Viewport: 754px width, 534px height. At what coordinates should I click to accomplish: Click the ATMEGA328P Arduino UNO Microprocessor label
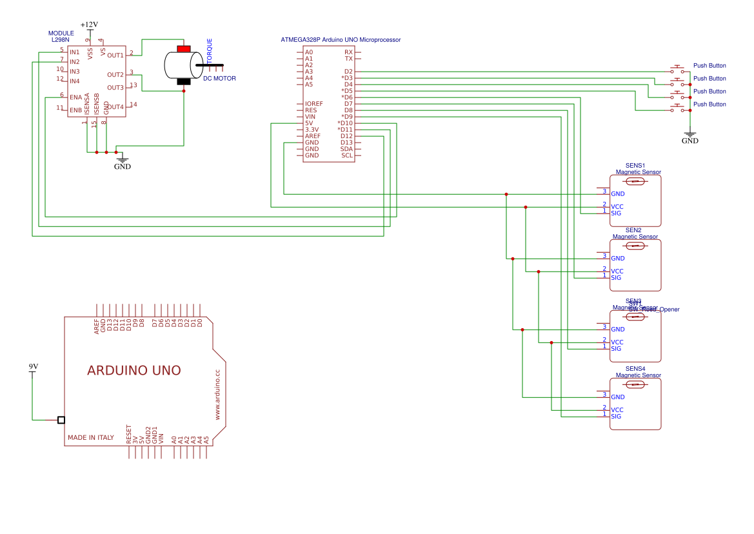point(341,40)
